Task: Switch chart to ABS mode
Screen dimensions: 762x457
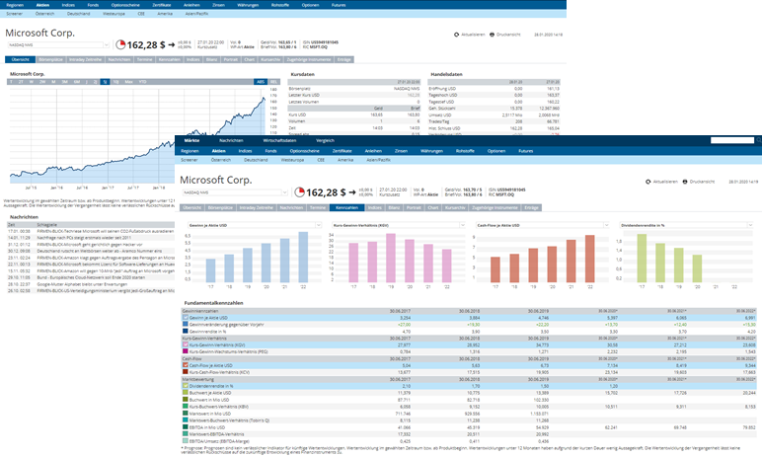Action: pos(261,82)
